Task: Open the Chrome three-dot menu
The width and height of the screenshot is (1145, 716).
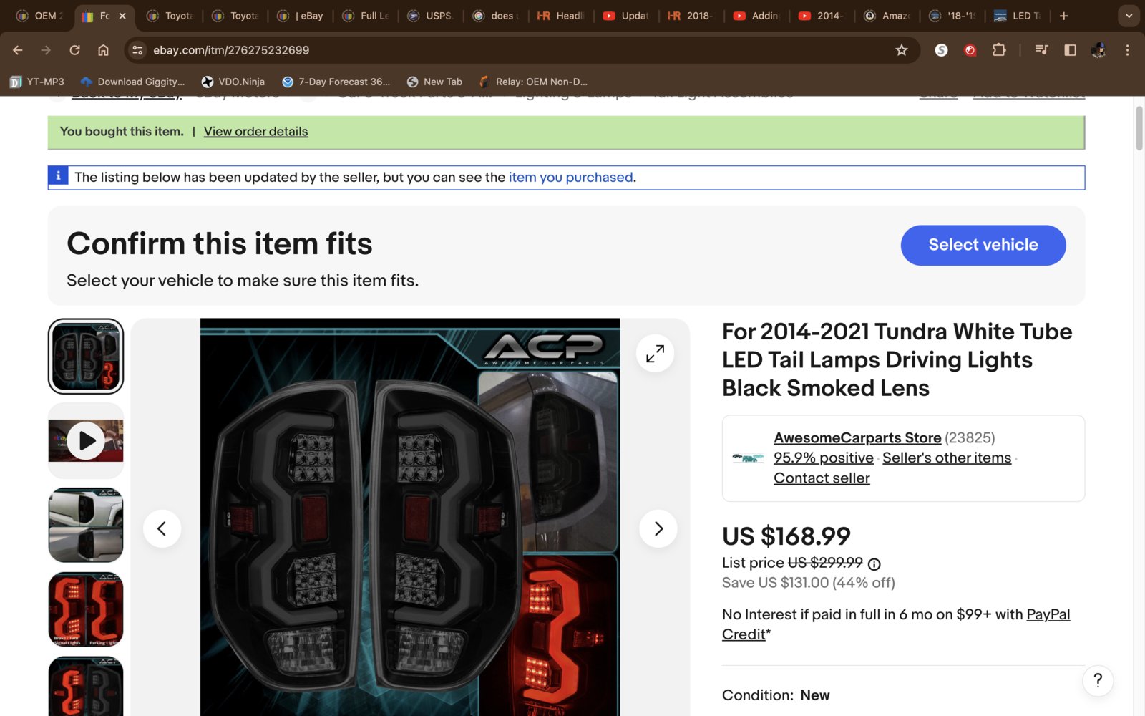Action: point(1127,50)
